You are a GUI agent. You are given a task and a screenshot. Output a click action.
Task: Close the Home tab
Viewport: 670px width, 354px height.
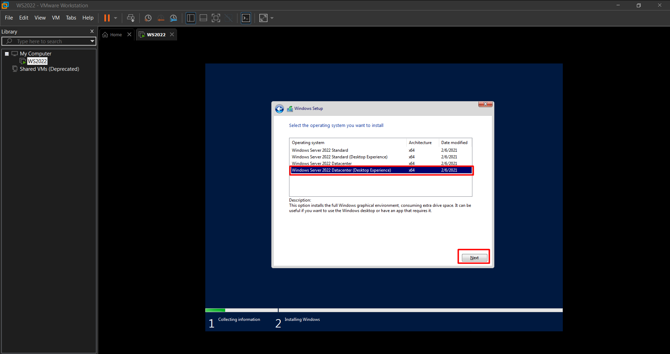tap(129, 35)
